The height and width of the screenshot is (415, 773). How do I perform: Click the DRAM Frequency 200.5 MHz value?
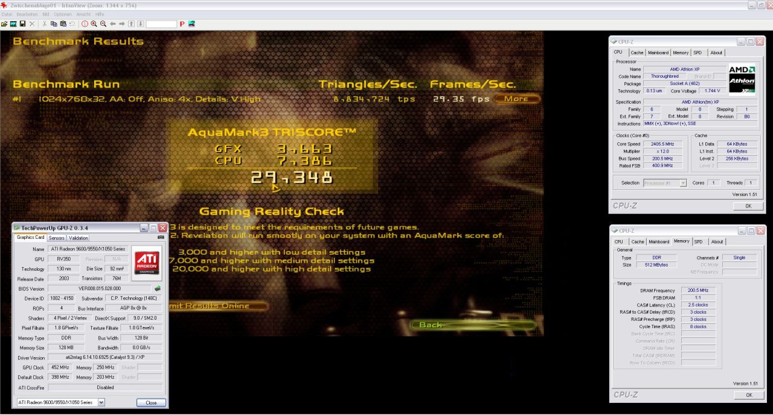pos(698,291)
